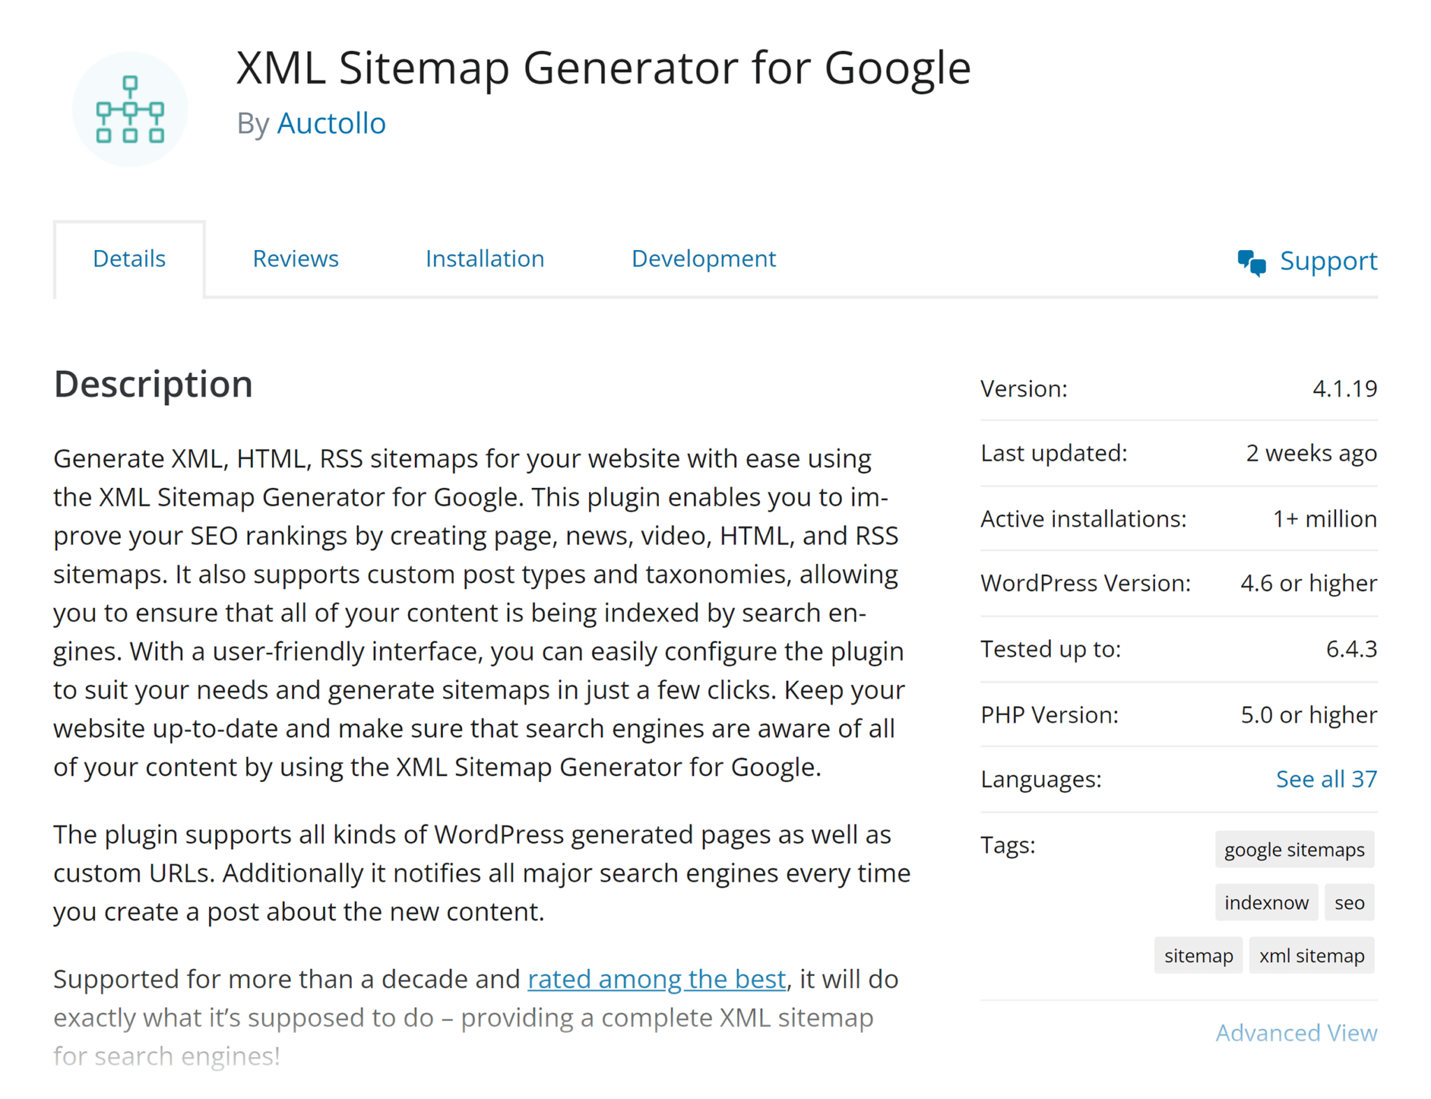
Task: Click See all 37 languages
Action: pyautogui.click(x=1326, y=779)
